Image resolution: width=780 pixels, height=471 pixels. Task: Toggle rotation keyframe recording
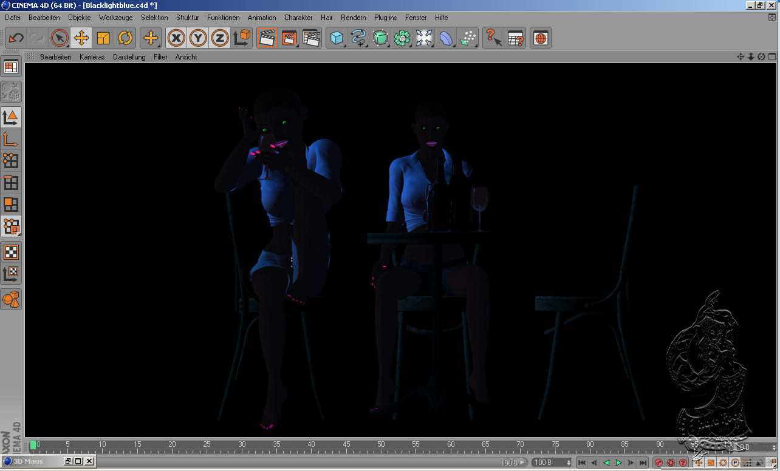coord(723,463)
